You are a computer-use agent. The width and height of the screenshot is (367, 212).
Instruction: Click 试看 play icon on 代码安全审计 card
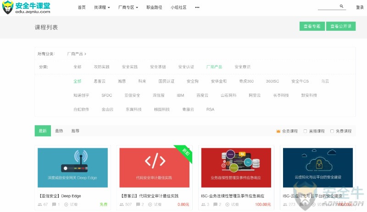tap(150, 204)
